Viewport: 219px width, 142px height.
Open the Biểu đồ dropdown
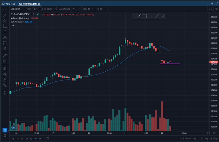pos(88,9)
